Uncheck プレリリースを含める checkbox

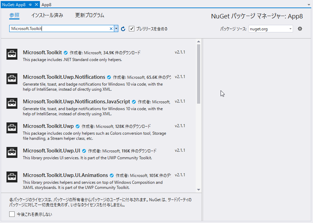pos(132,29)
